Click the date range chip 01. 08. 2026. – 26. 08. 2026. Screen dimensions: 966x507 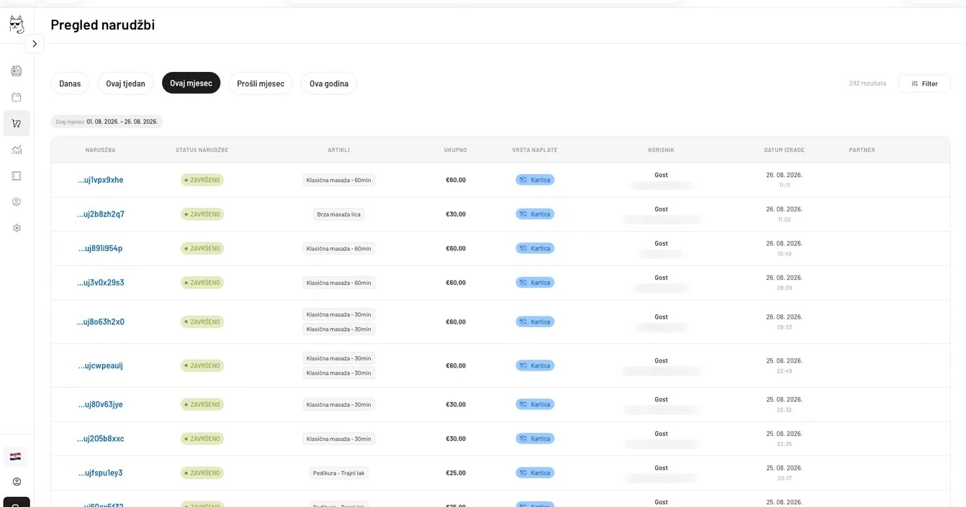107,122
